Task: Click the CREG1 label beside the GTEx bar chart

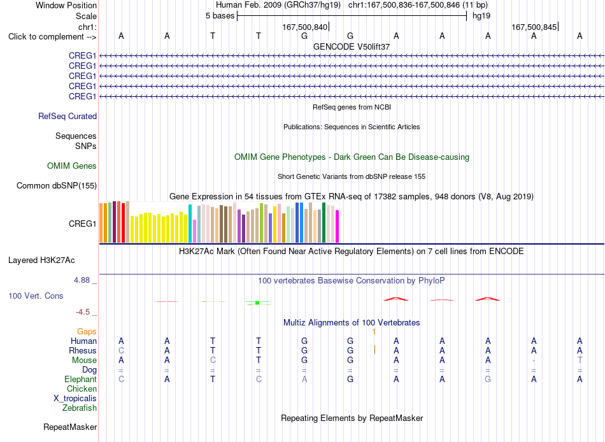Action: [82, 224]
